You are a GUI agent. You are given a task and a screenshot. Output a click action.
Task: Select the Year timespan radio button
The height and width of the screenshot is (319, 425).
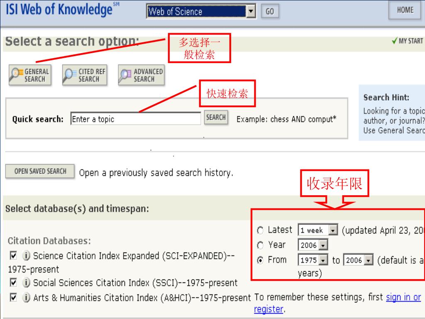[x=260, y=245]
